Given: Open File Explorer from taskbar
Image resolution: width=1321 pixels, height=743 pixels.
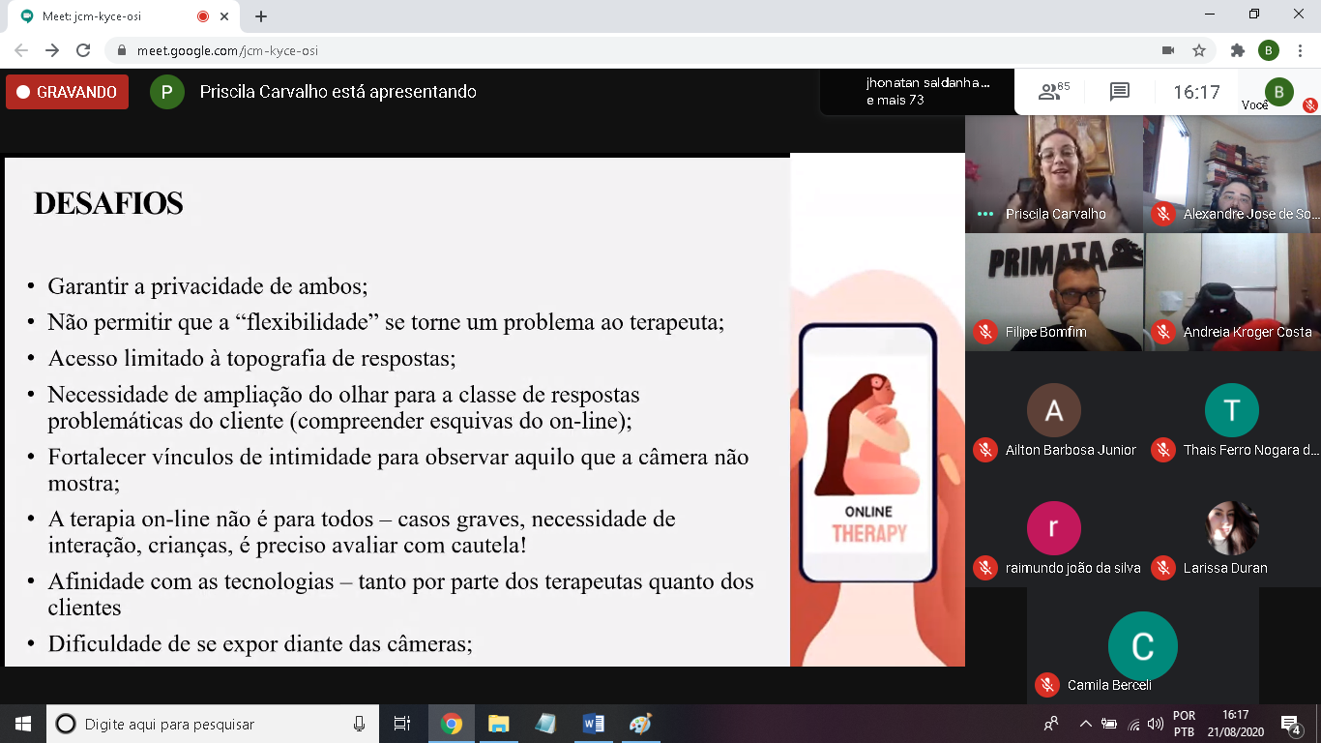Looking at the screenshot, I should [498, 724].
